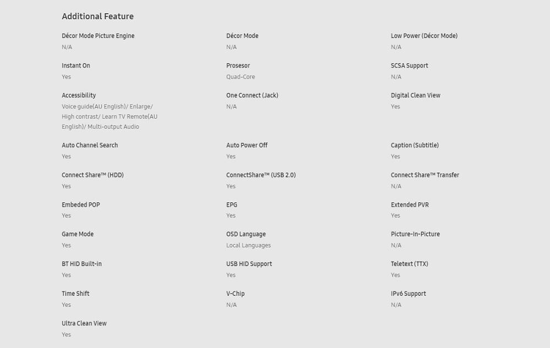Select the Voice guide accessibility description text
This screenshot has height=348, width=550.
109,117
